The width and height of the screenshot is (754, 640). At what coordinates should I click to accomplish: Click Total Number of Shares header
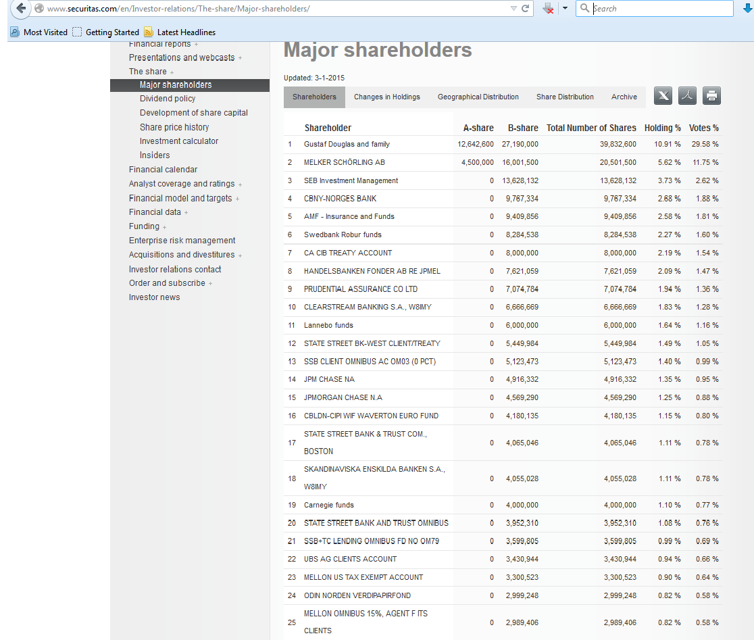[591, 128]
